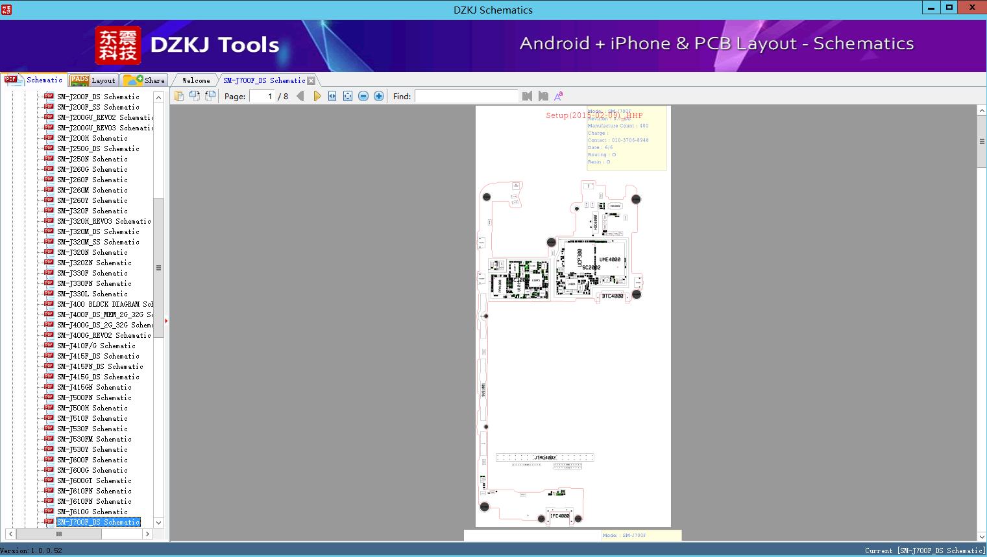
Task: Select SM-J320N Schematic entry
Action: (92, 252)
